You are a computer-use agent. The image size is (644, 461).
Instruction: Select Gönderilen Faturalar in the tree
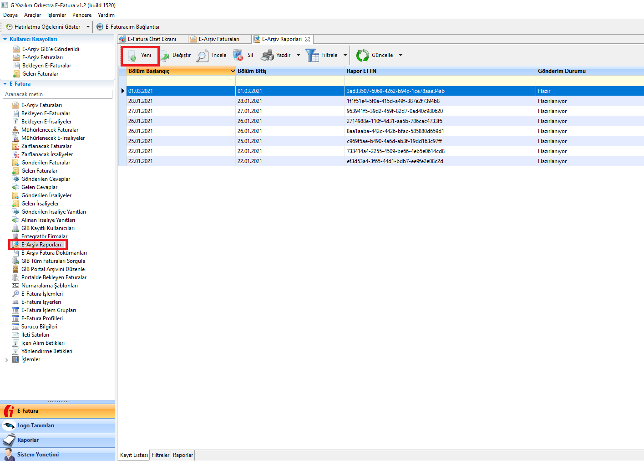pyautogui.click(x=46, y=163)
